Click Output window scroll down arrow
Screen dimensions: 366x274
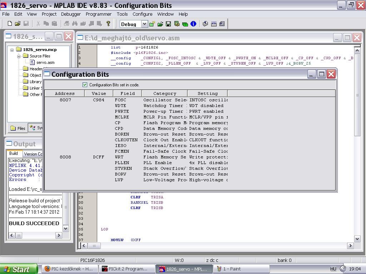(66, 229)
